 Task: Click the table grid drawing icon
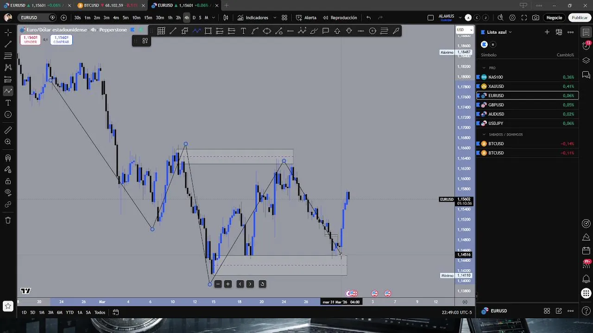click(x=161, y=31)
